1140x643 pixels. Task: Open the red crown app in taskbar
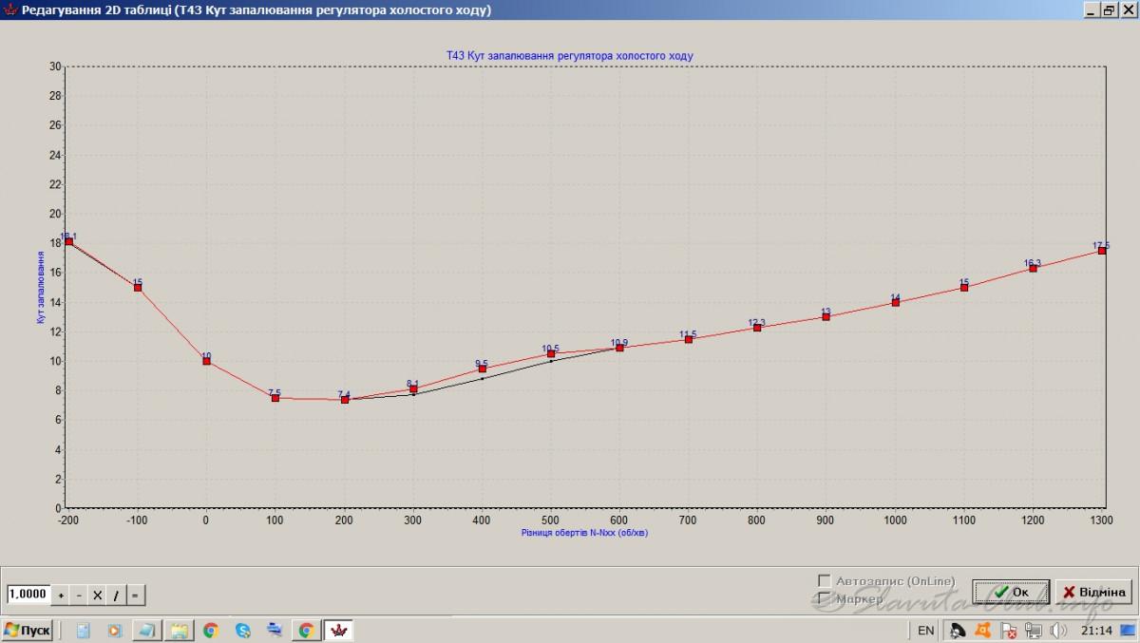(x=338, y=630)
